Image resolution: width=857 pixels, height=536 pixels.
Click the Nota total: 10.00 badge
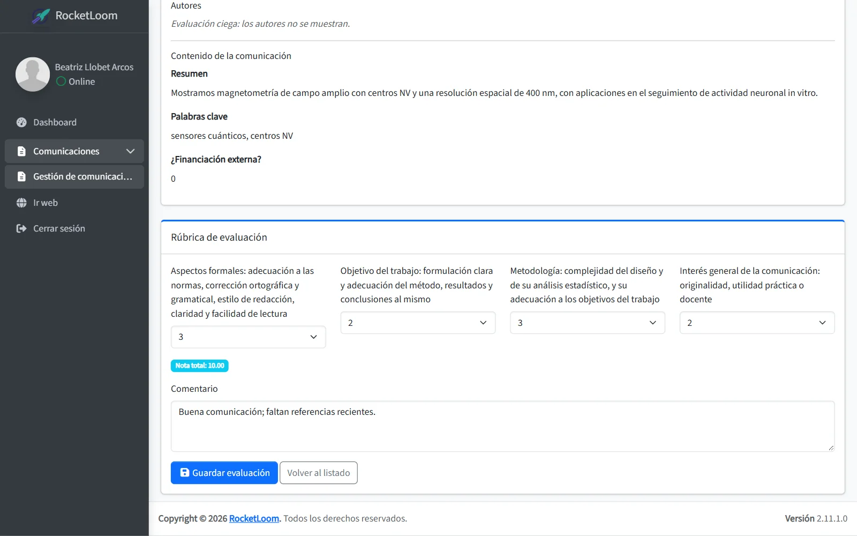click(200, 366)
